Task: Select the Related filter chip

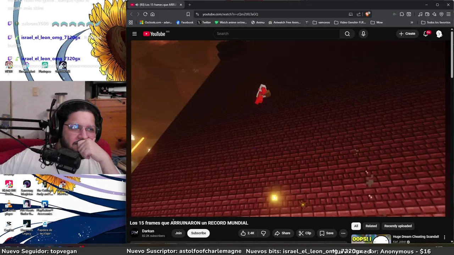Action: coord(371,226)
